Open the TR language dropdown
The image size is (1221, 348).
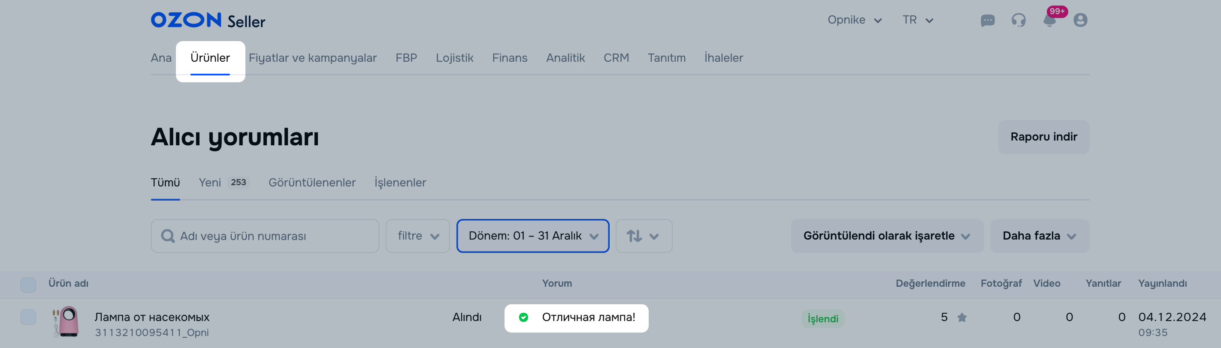917,21
